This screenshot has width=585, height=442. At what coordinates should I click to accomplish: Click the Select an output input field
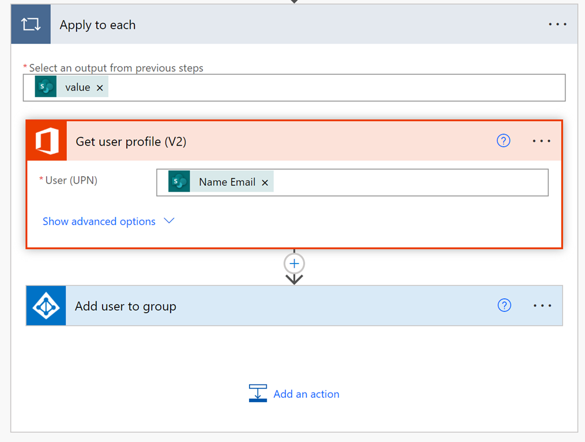(334, 87)
